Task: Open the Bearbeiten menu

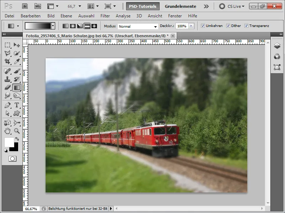Action: tap(31, 16)
